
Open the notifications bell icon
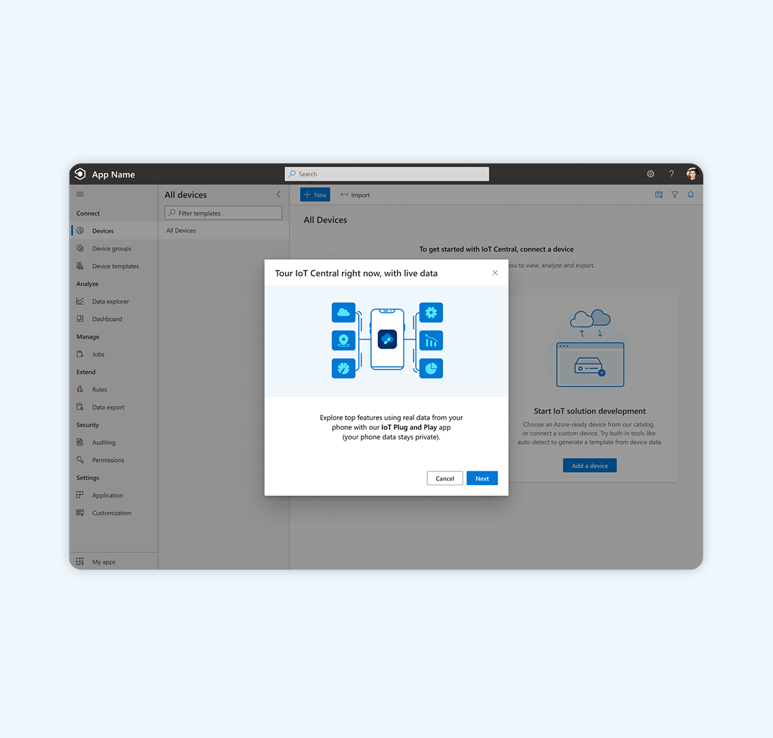click(691, 195)
